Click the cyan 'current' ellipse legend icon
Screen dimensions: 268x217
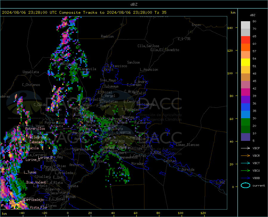(x=245, y=185)
